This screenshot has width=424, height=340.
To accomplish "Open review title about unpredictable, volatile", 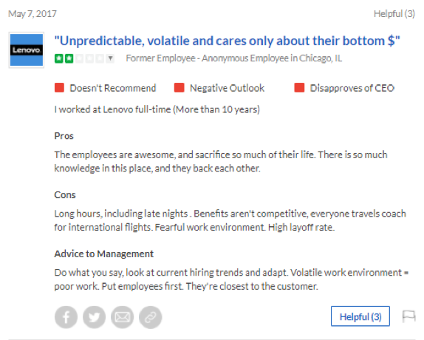I will pos(228,41).
